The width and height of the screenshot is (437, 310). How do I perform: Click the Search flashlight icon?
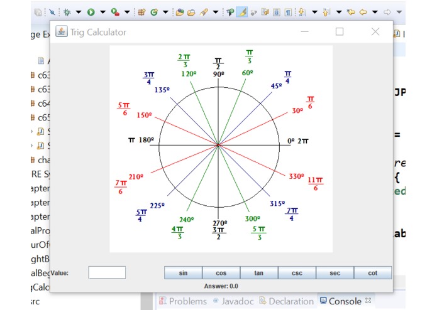click(204, 12)
